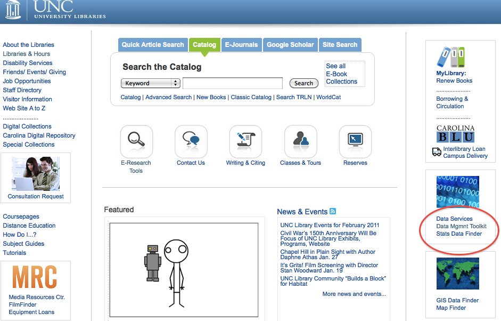Click the Disability Services link
501x321 pixels.
(28, 63)
